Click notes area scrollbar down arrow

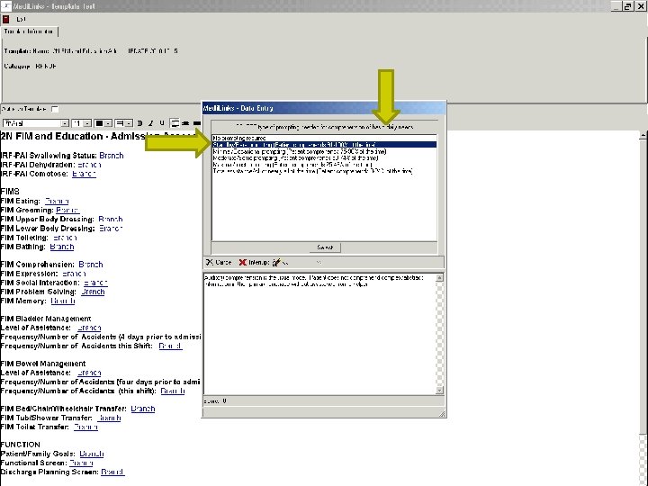point(439,390)
